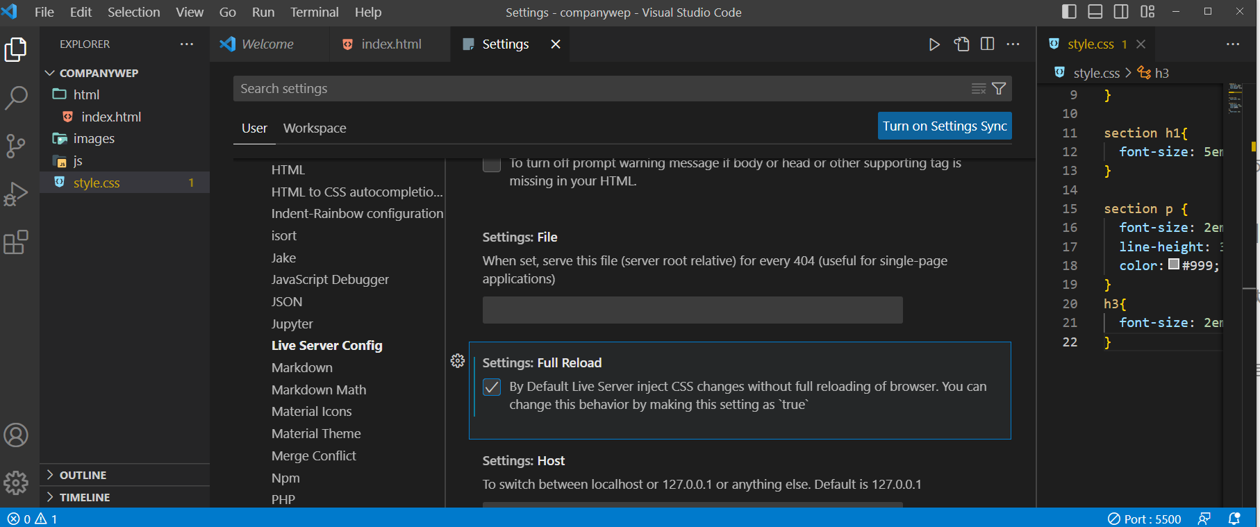Viewport: 1260px width, 527px height.
Task: Select Merge Conflict in settings list
Action: (x=314, y=456)
